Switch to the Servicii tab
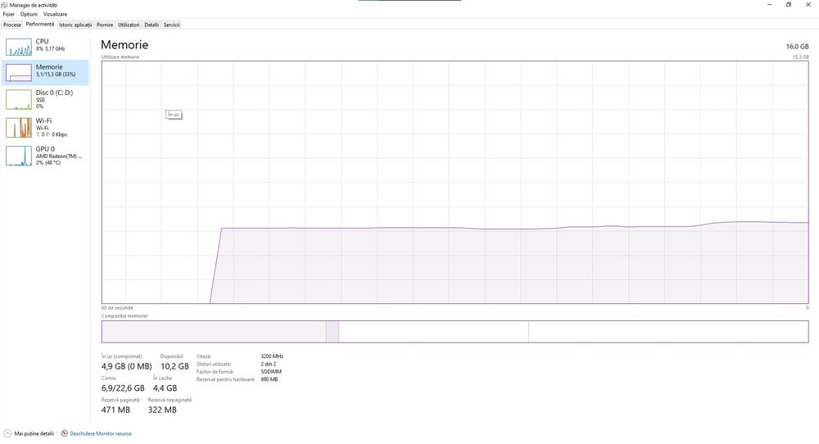Image resolution: width=819 pixels, height=444 pixels. 171,25
